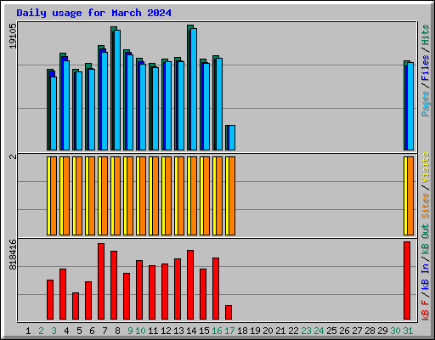
Task: Click the "Daily usage for March 2024" title
Action: (x=93, y=13)
